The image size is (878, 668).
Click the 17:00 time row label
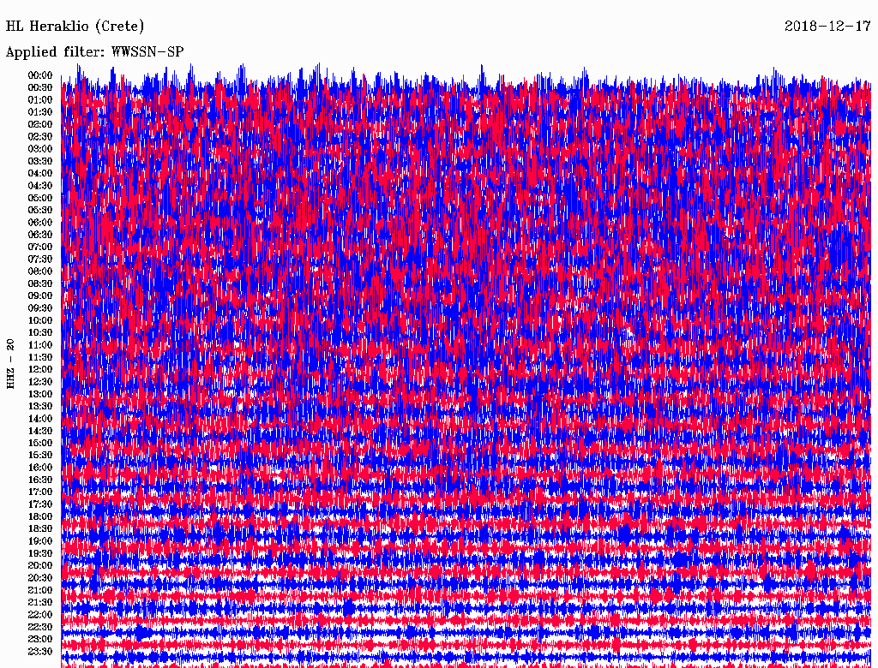coord(40,492)
